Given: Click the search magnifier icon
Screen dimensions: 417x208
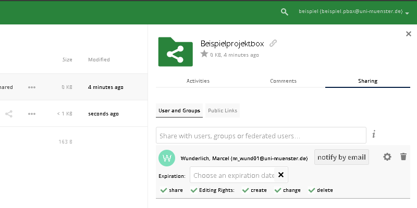Looking at the screenshot, I should coord(284,11).
